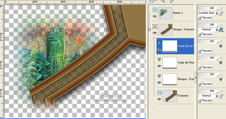Click the Aucune link button for Raster 1
The image size is (226, 119).
point(205,18)
